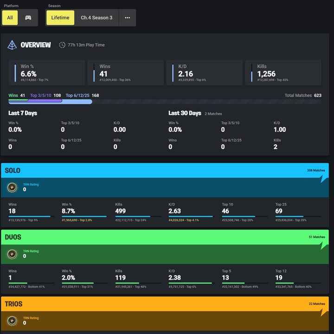Click the '208 Matches' Solo label
The height and width of the screenshot is (334, 334).
(x=316, y=170)
